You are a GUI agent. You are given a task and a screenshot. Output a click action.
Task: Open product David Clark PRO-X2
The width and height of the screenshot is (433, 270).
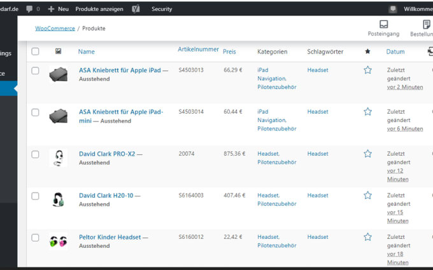click(107, 154)
